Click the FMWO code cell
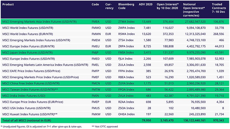 [x=96, y=28]
